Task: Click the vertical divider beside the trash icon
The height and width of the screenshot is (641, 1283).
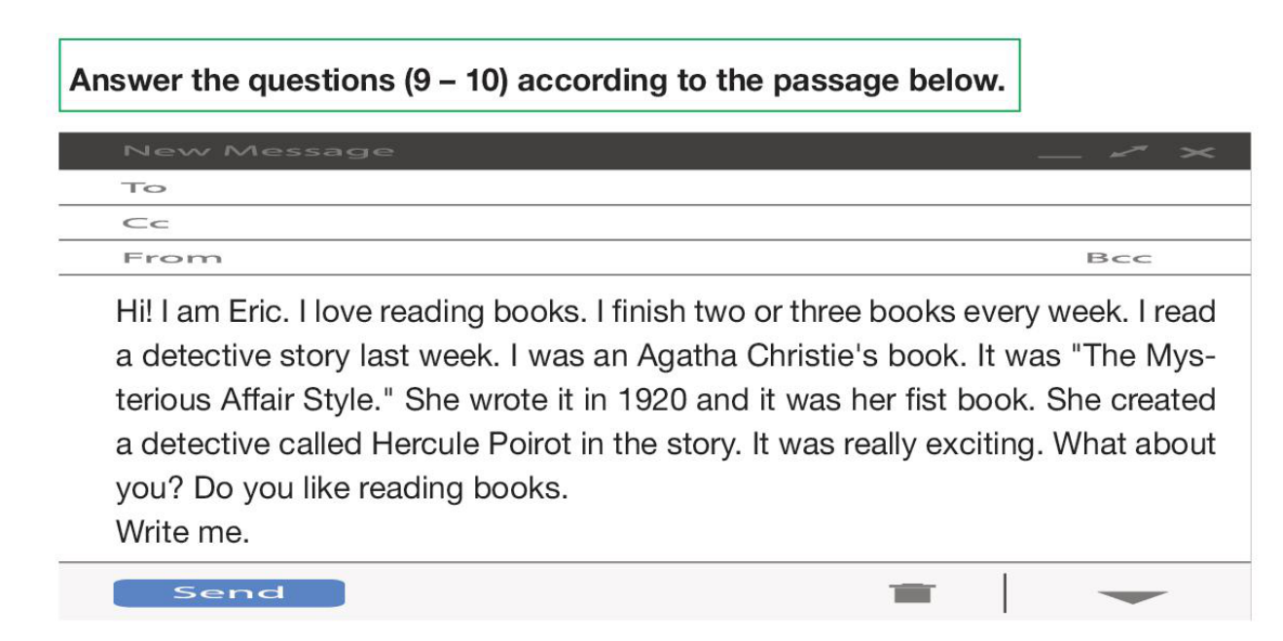Action: pyautogui.click(x=1004, y=593)
